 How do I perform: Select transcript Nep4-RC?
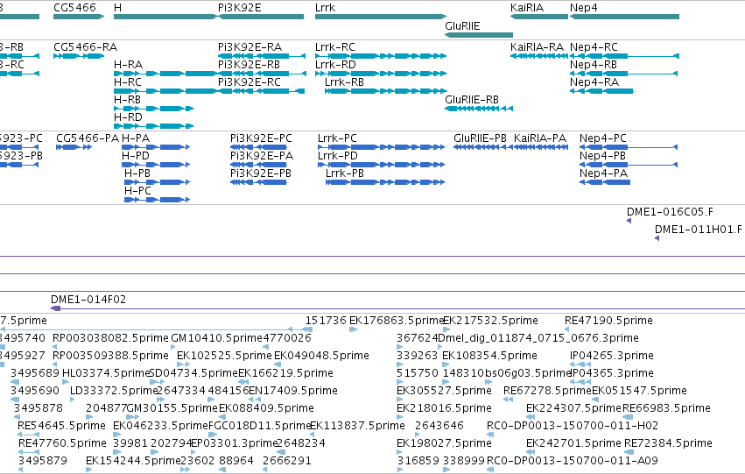624,56
